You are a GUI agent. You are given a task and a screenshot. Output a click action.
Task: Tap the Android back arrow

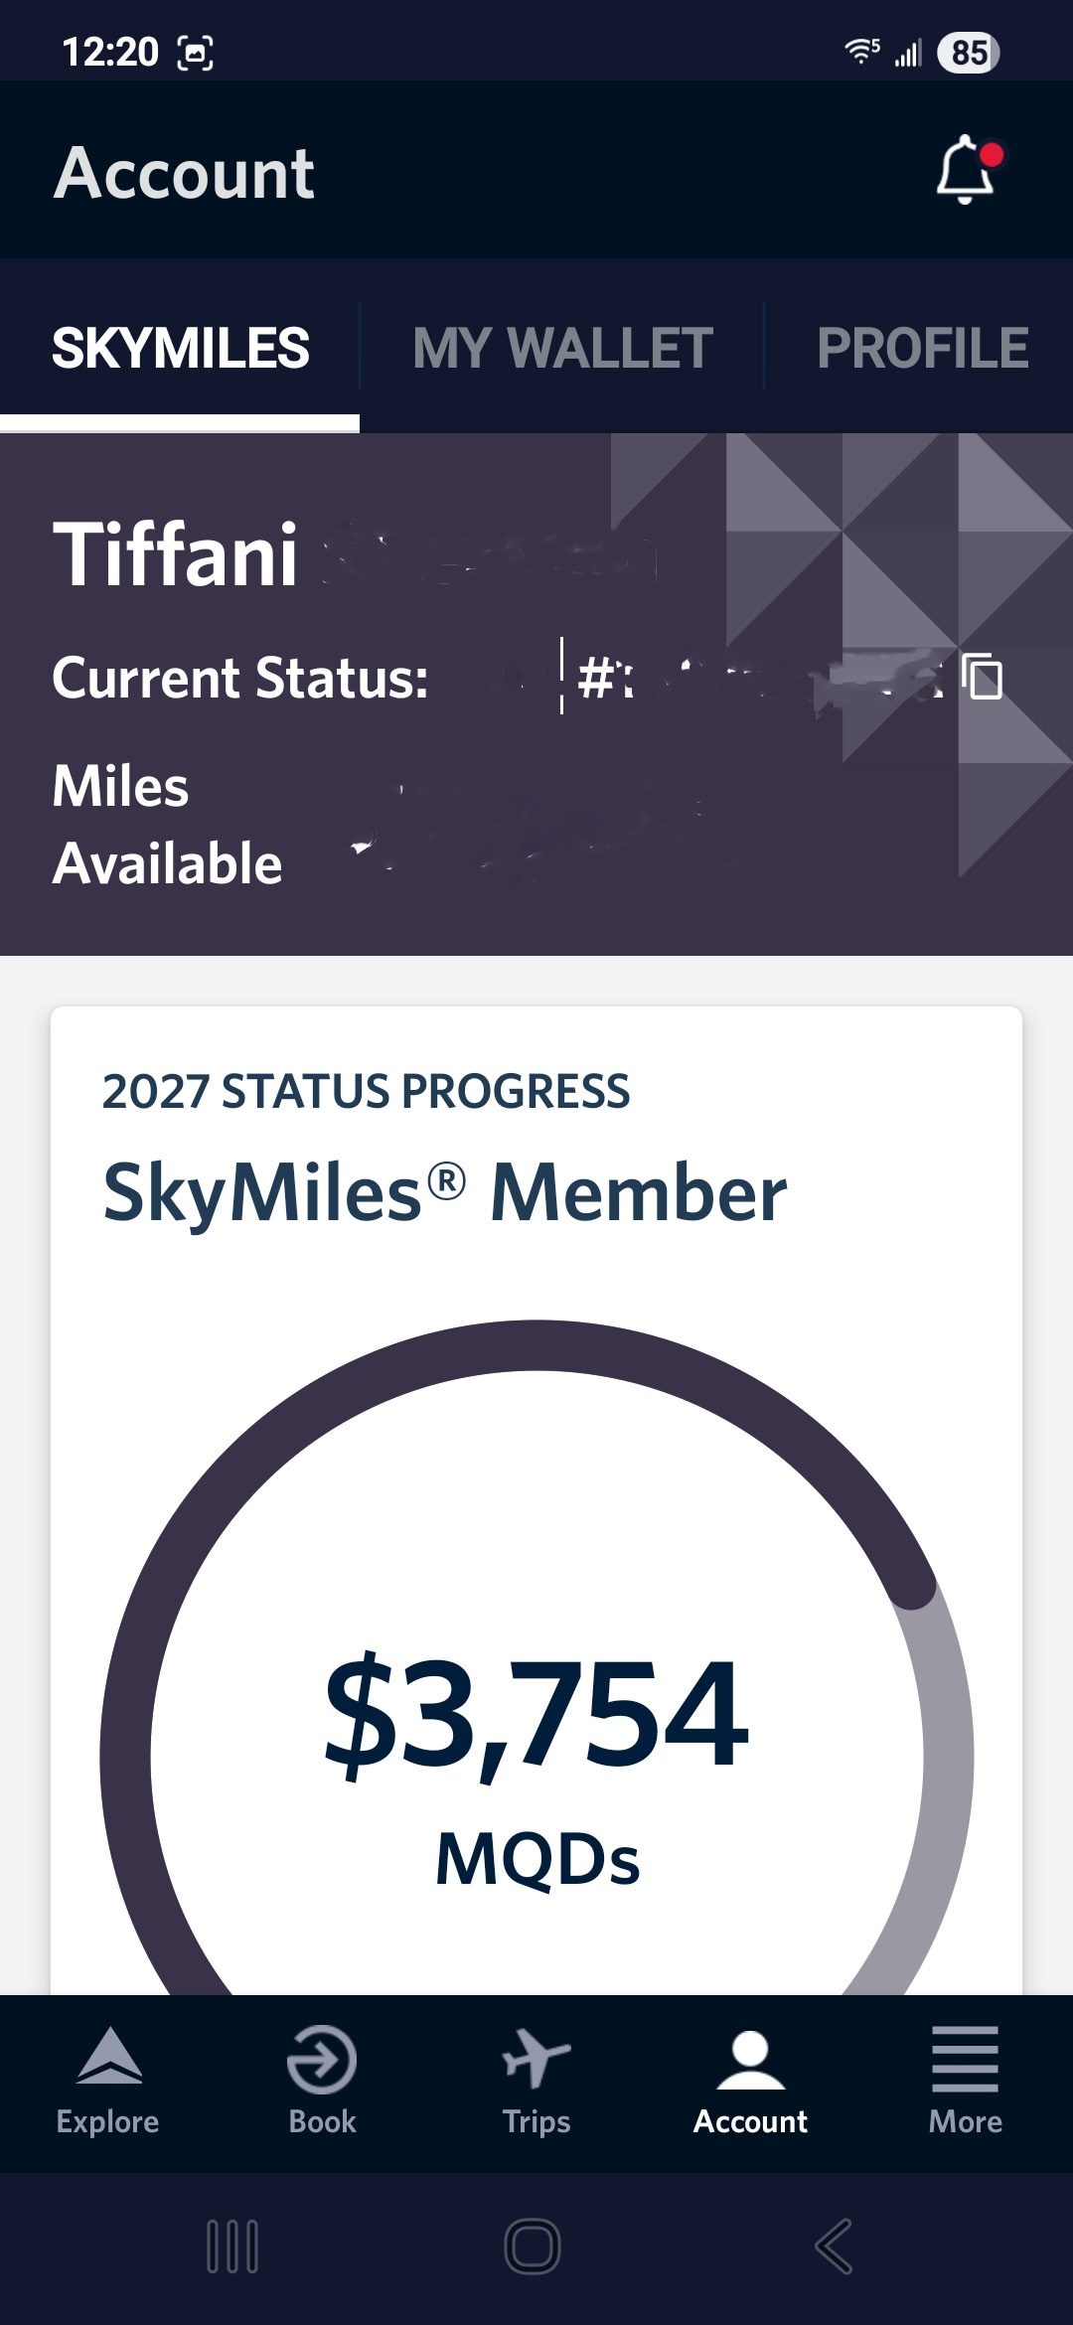tap(833, 2247)
